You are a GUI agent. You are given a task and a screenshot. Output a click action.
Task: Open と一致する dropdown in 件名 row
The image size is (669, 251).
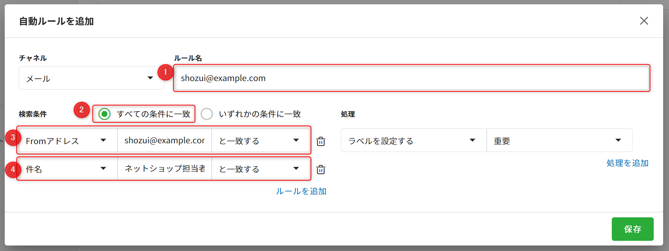260,169
